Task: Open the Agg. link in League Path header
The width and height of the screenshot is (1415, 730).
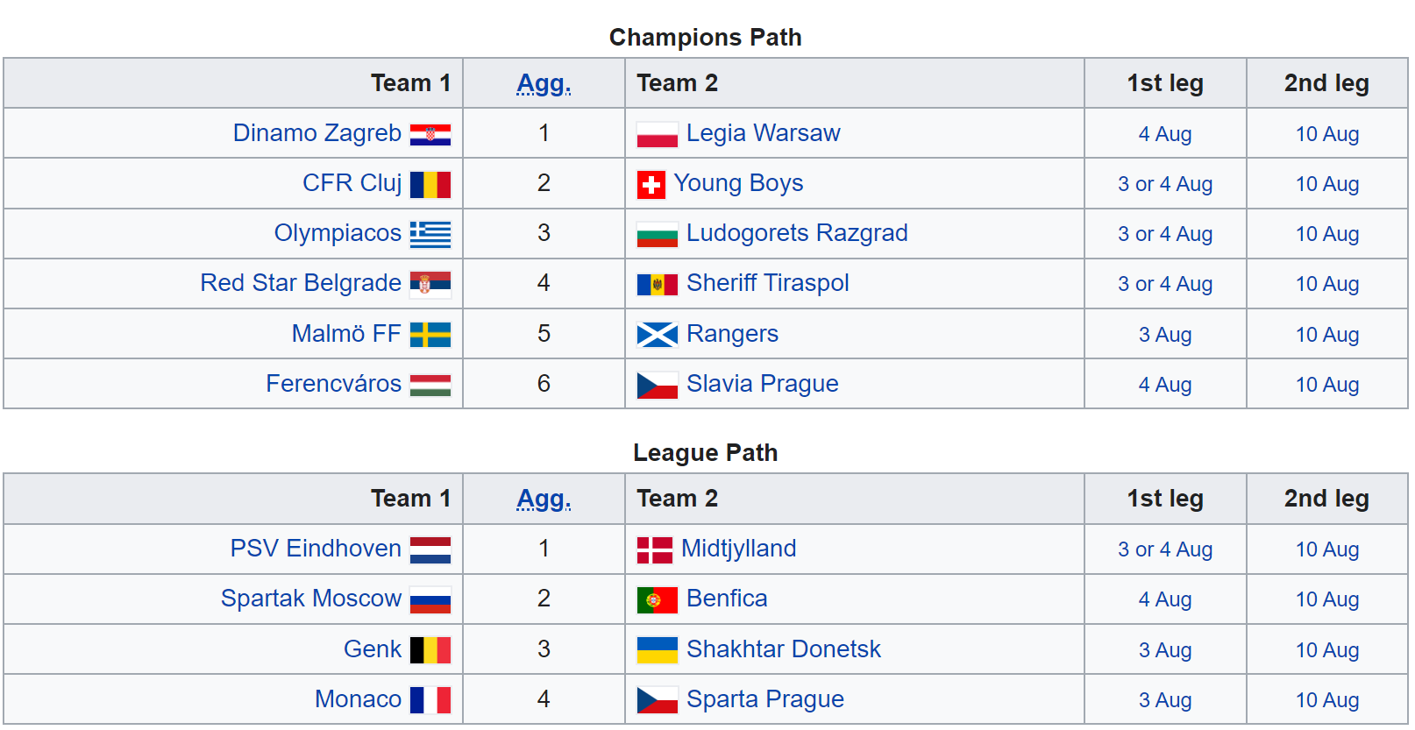Action: (x=544, y=499)
